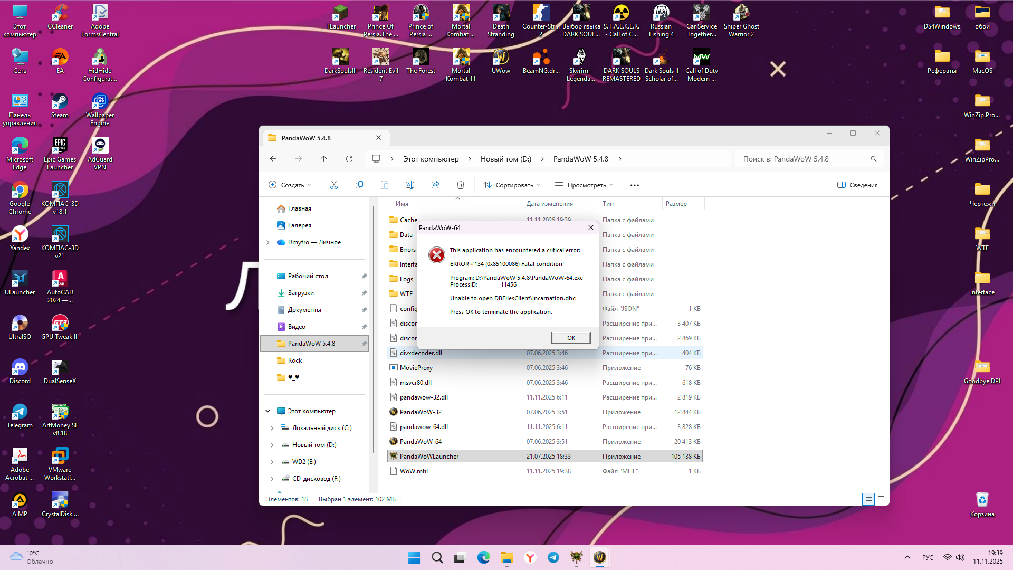Open the three-dots more options menu

pos(634,185)
